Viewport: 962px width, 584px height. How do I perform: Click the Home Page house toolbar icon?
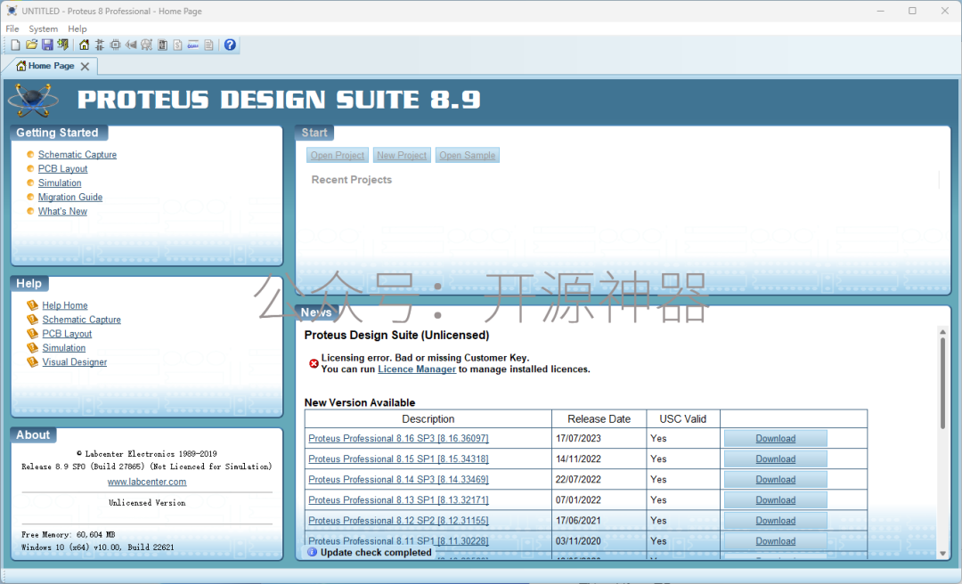84,45
